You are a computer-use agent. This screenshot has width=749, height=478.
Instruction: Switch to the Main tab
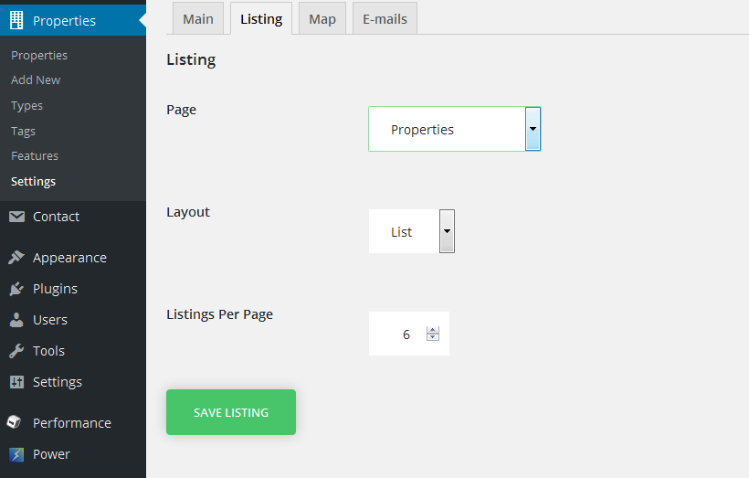198,18
